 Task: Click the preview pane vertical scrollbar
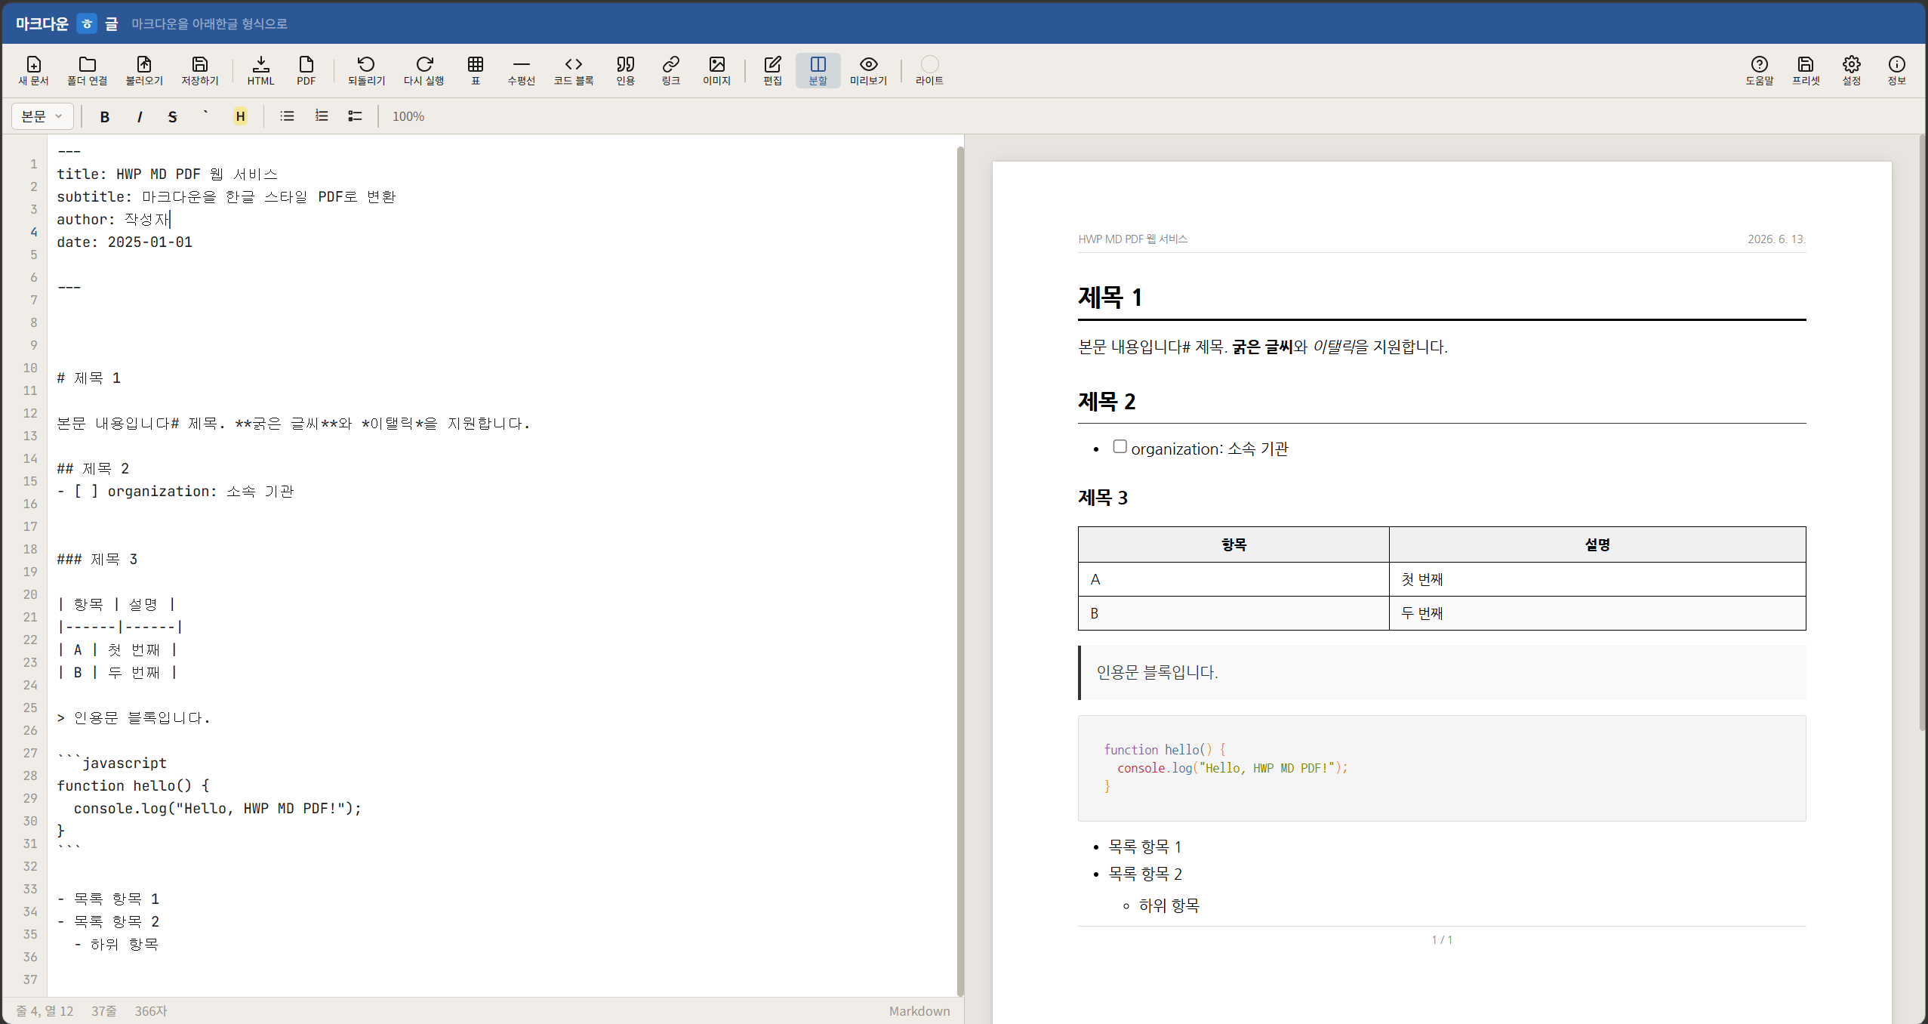[x=1922, y=433]
